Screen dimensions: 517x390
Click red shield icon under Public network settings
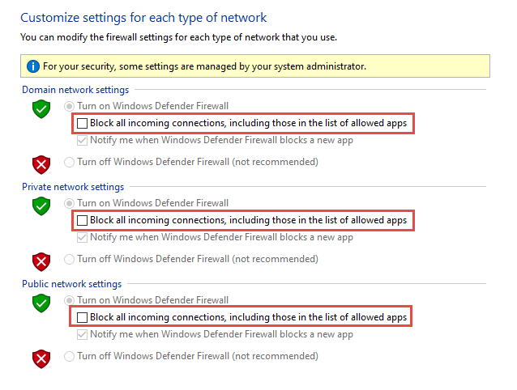point(41,358)
